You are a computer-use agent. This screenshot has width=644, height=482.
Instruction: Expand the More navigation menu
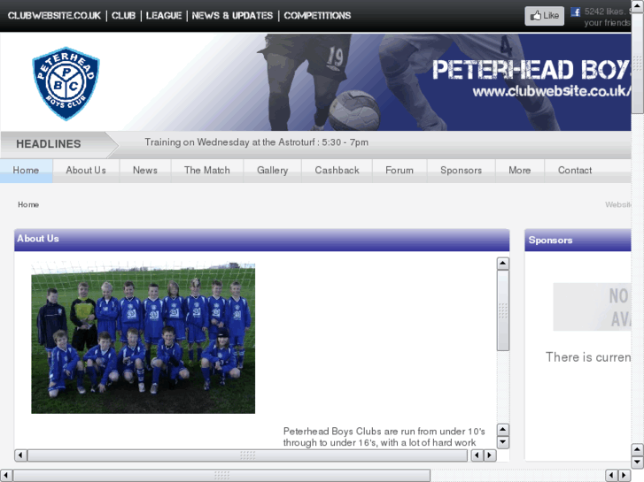(x=520, y=170)
